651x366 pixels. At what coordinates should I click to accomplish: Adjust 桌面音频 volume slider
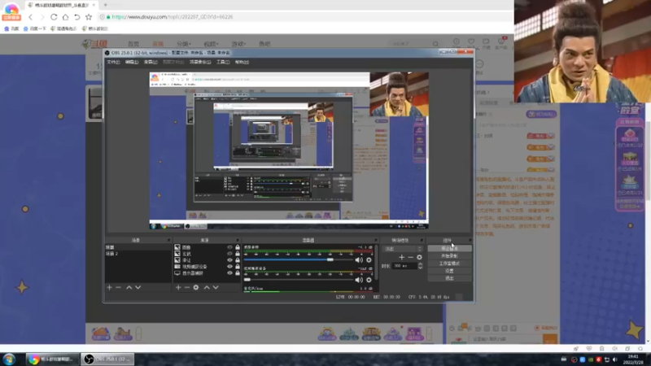(x=298, y=259)
